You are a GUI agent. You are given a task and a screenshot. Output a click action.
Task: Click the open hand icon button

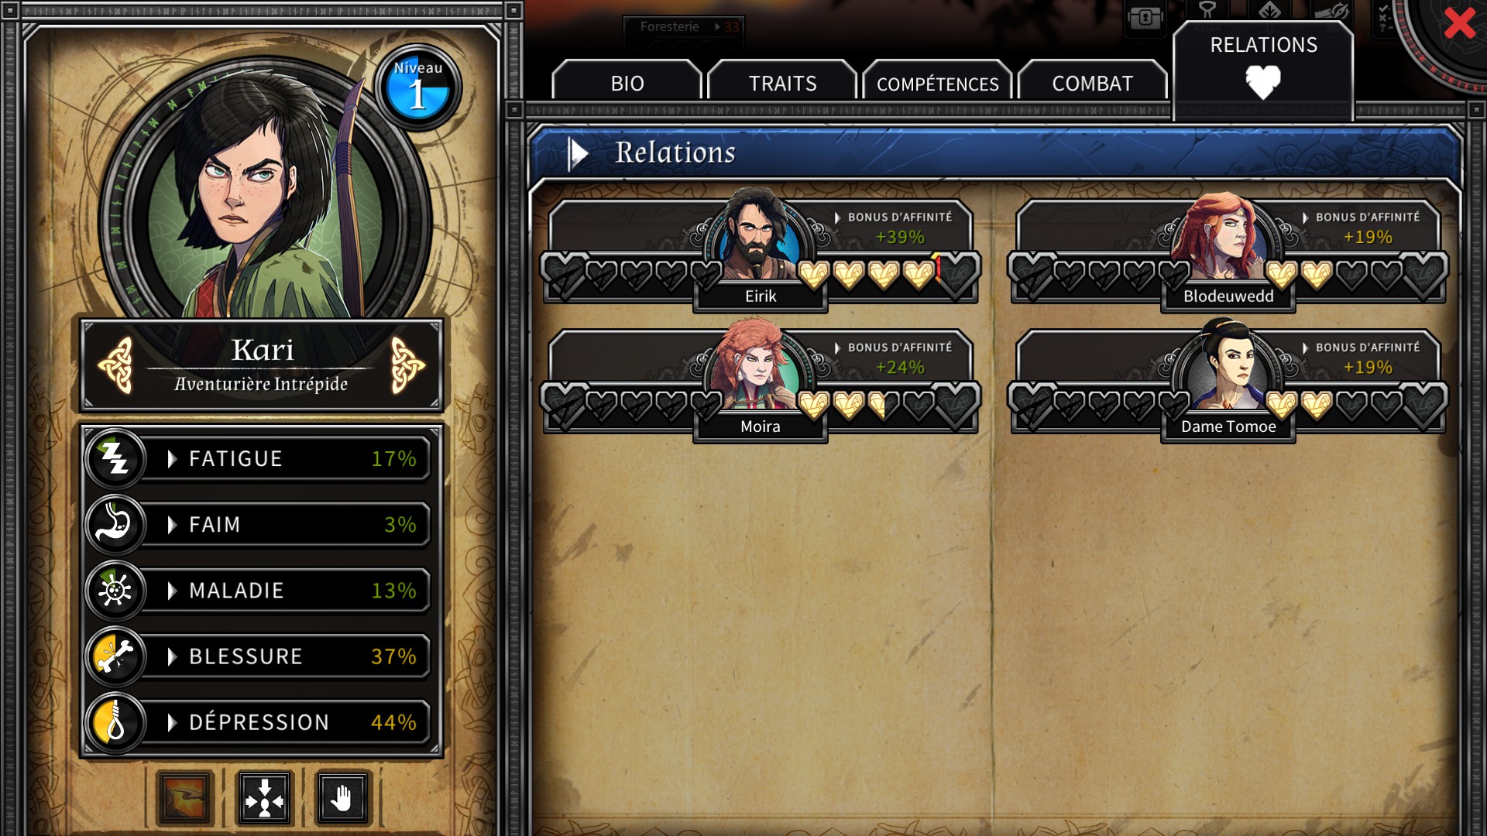tap(343, 797)
